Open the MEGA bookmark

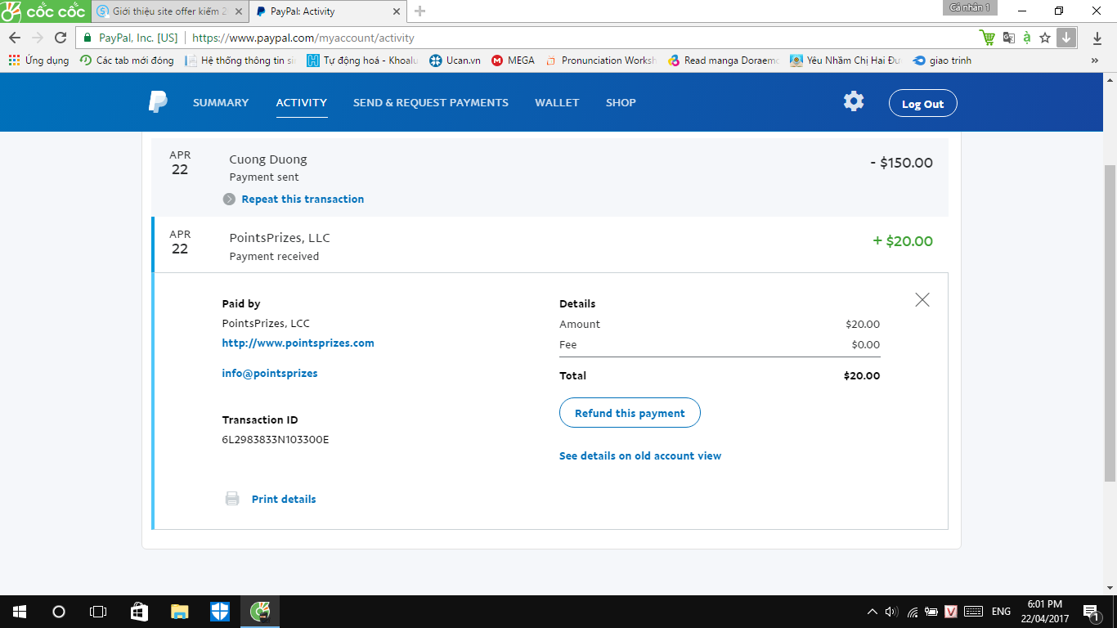tap(514, 61)
